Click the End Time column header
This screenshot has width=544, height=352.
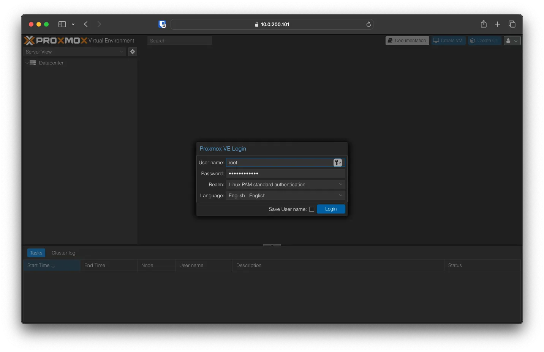[x=109, y=266]
